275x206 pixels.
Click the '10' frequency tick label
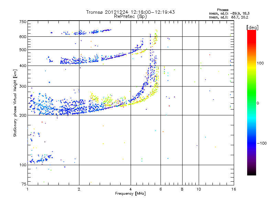point(199,189)
